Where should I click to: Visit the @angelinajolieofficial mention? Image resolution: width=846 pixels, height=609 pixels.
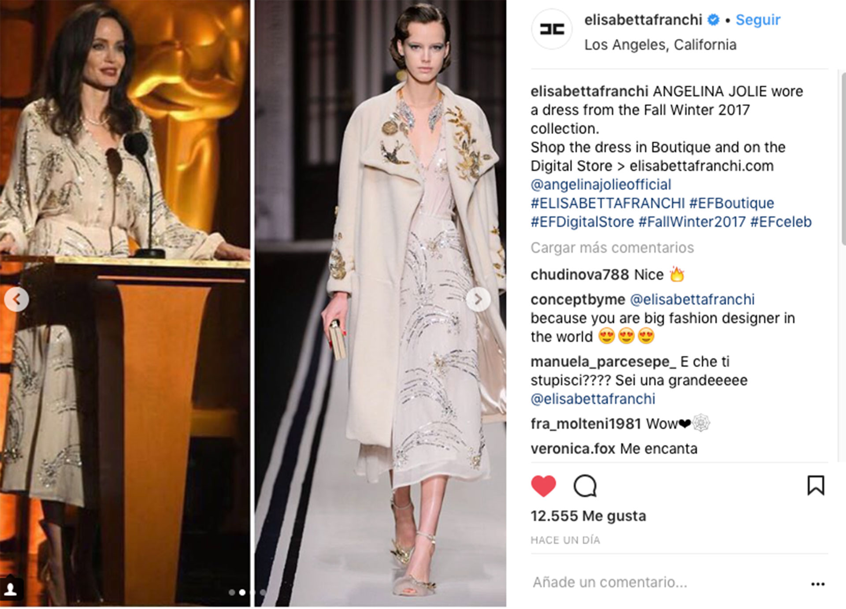(601, 184)
